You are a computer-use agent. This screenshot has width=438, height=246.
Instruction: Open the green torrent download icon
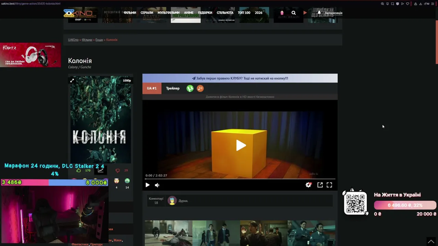point(190,88)
